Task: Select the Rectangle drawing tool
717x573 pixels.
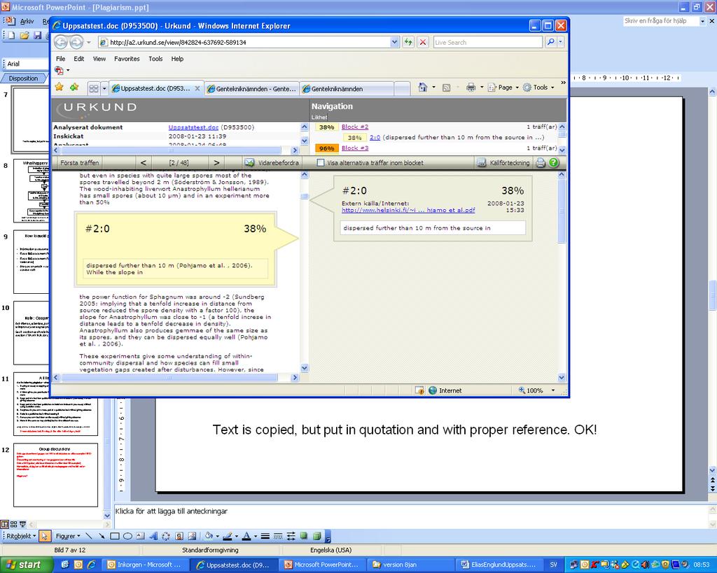Action: [114, 536]
